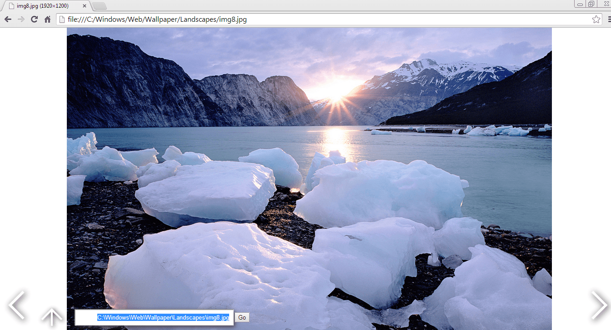The width and height of the screenshot is (611, 330).
Task: Select the img8.jpg tab
Action: tap(48, 6)
